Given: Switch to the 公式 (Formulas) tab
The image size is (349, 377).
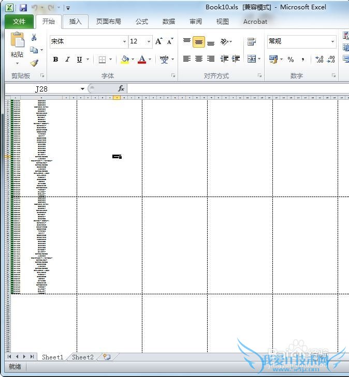Looking at the screenshot, I should (x=142, y=22).
